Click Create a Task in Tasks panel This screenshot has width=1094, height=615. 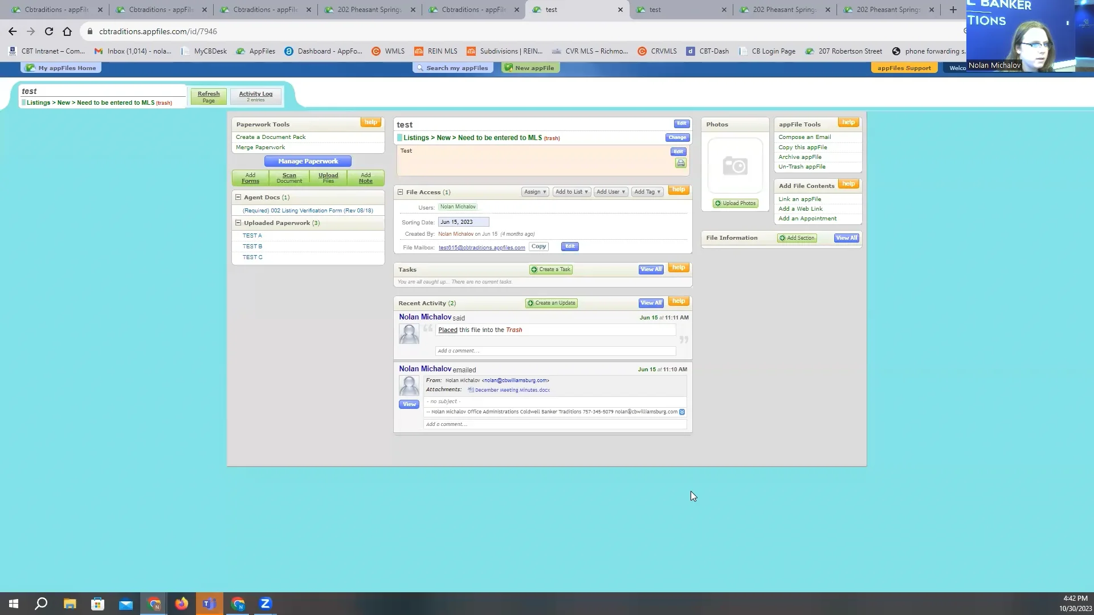[x=550, y=269]
